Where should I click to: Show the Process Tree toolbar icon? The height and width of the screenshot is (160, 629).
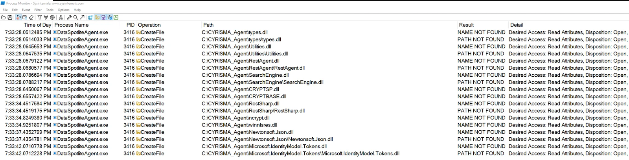[61, 17]
